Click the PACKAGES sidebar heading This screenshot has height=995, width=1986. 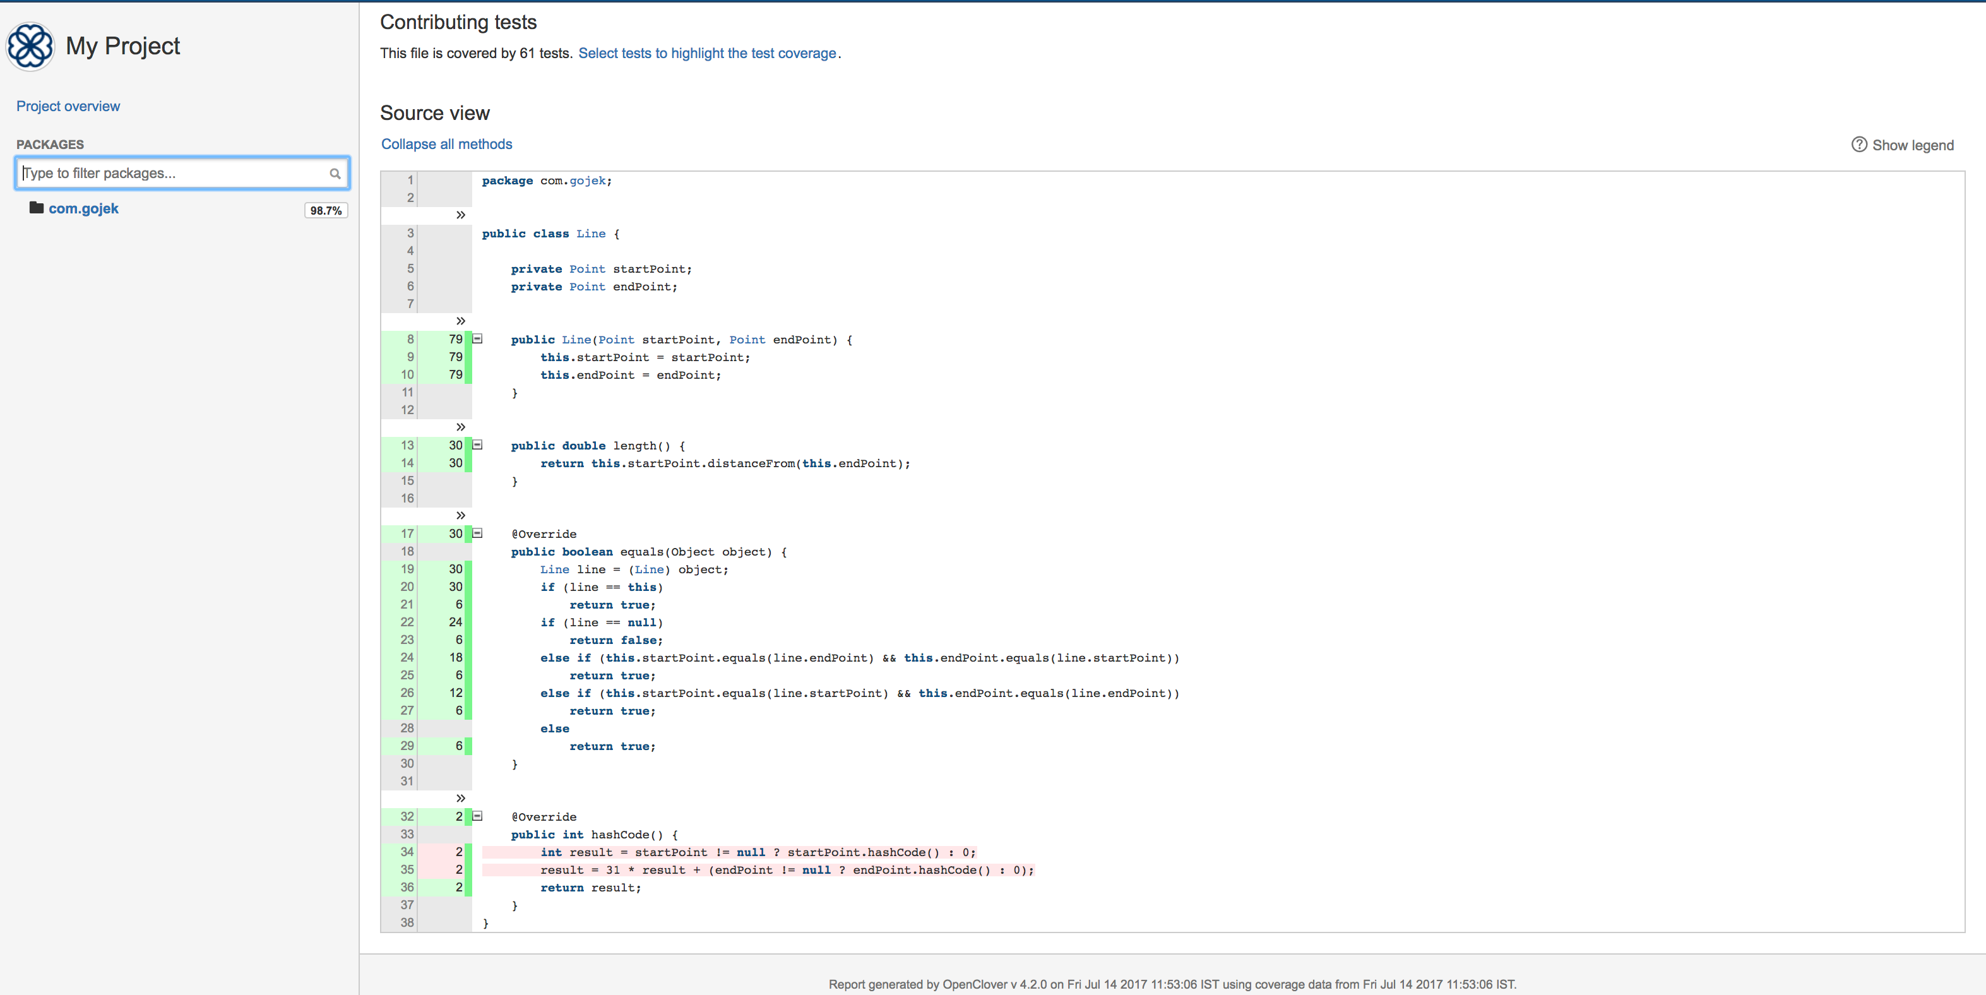click(x=50, y=144)
